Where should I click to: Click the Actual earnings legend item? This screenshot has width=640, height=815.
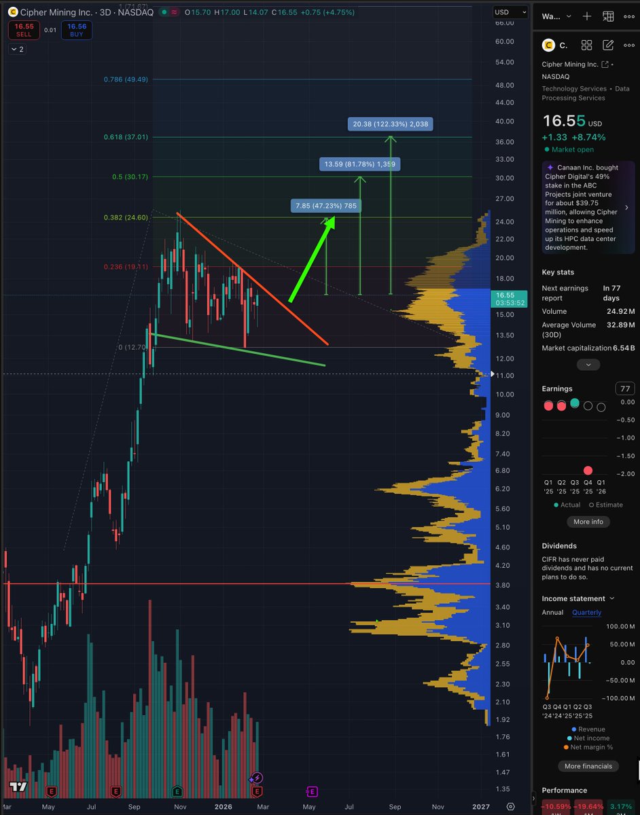pyautogui.click(x=568, y=505)
